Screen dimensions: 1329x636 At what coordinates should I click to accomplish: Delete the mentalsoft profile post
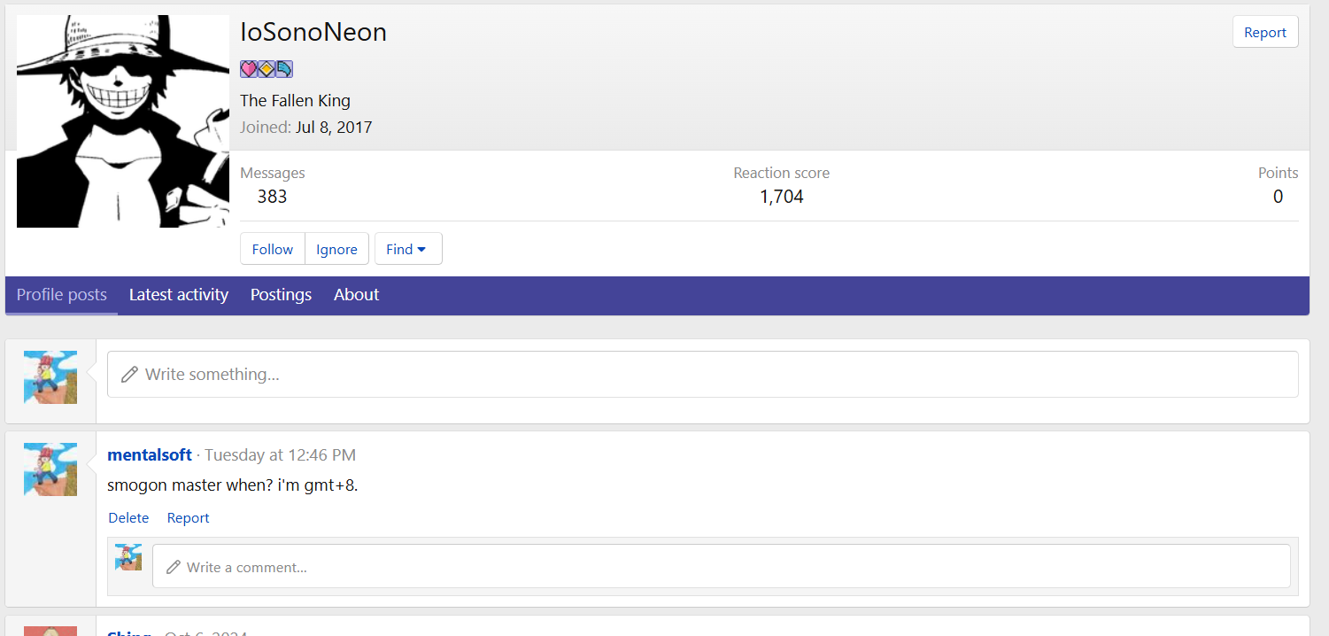128,518
